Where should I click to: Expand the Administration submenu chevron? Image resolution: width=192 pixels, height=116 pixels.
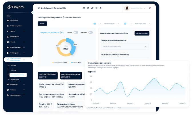pyautogui.click(x=24, y=95)
